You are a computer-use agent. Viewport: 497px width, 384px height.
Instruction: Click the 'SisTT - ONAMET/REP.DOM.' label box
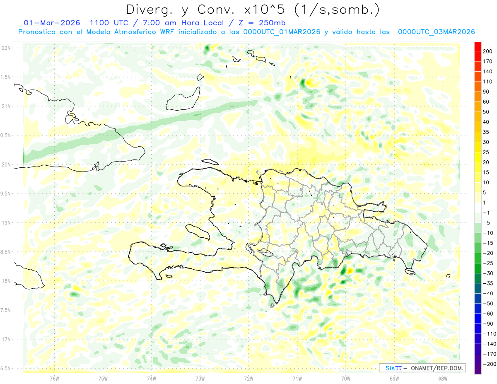pyautogui.click(x=422, y=368)
